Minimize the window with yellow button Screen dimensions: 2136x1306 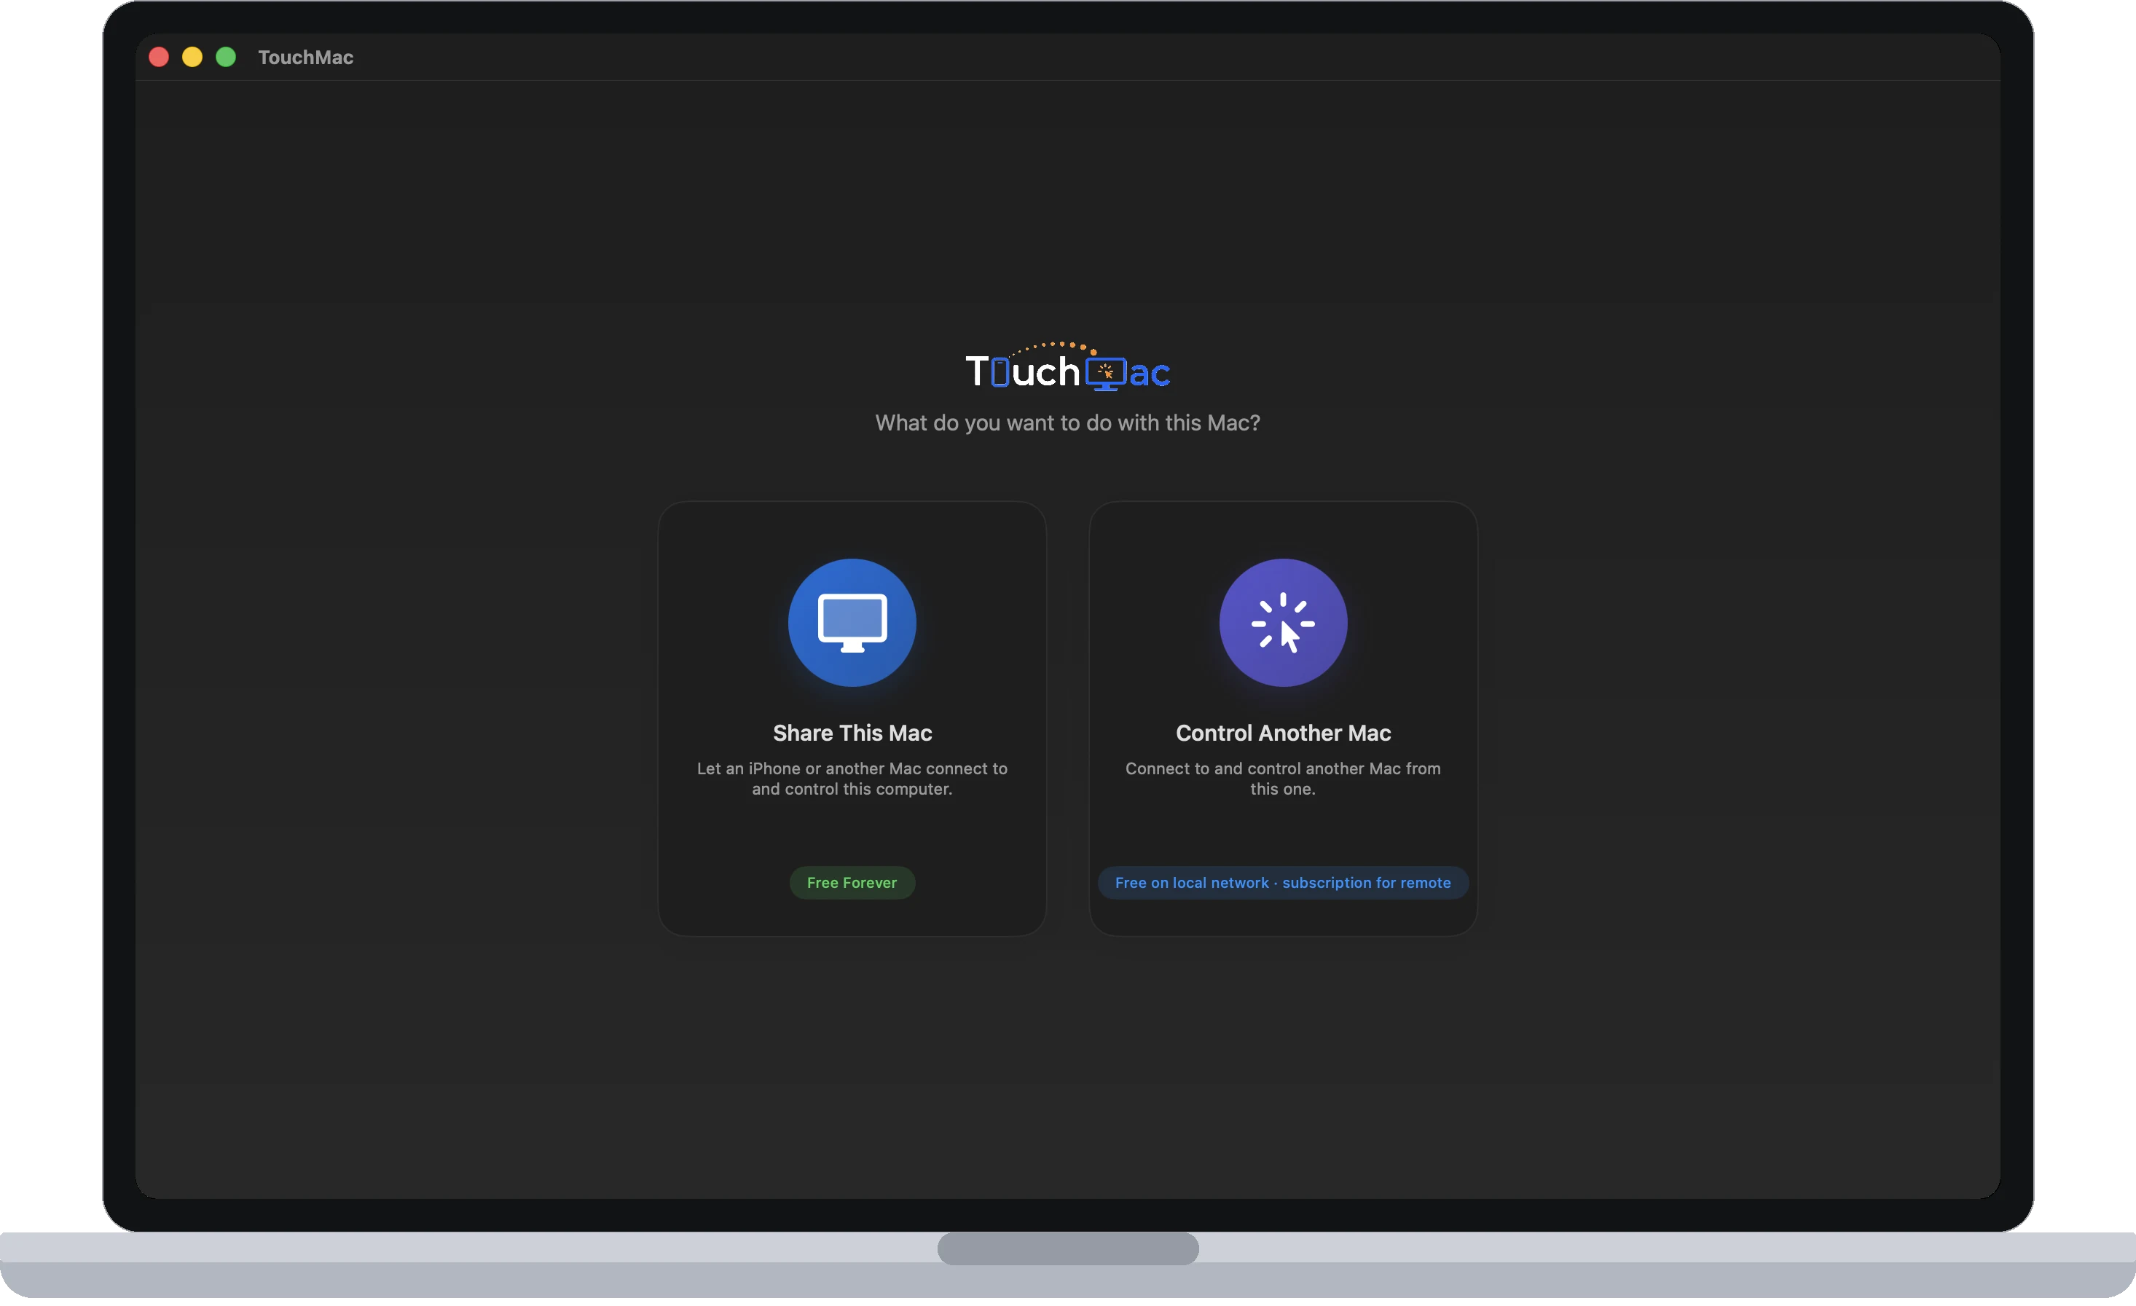coord(192,58)
